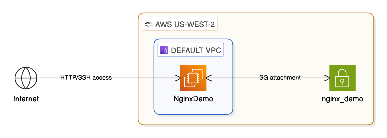Select the "Internet" caption text
The width and height of the screenshot is (387, 138).
click(26, 99)
